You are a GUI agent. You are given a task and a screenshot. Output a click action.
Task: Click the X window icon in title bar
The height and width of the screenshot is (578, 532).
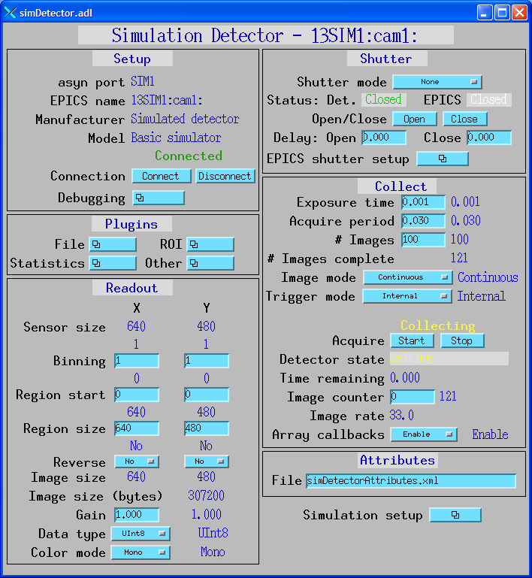(x=11, y=11)
